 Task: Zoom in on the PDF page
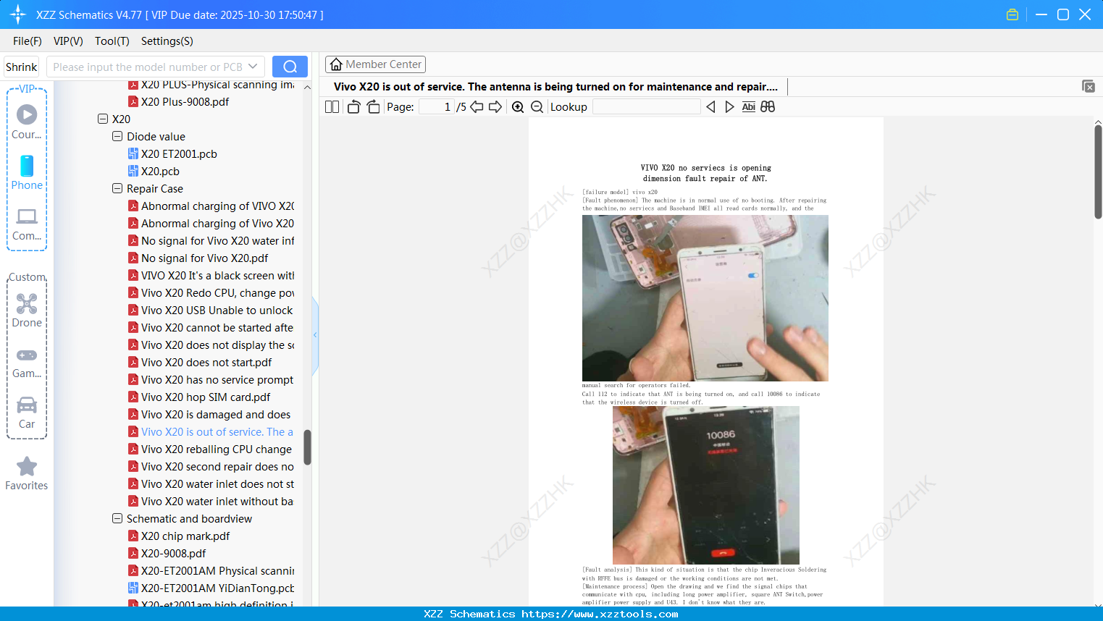click(518, 106)
